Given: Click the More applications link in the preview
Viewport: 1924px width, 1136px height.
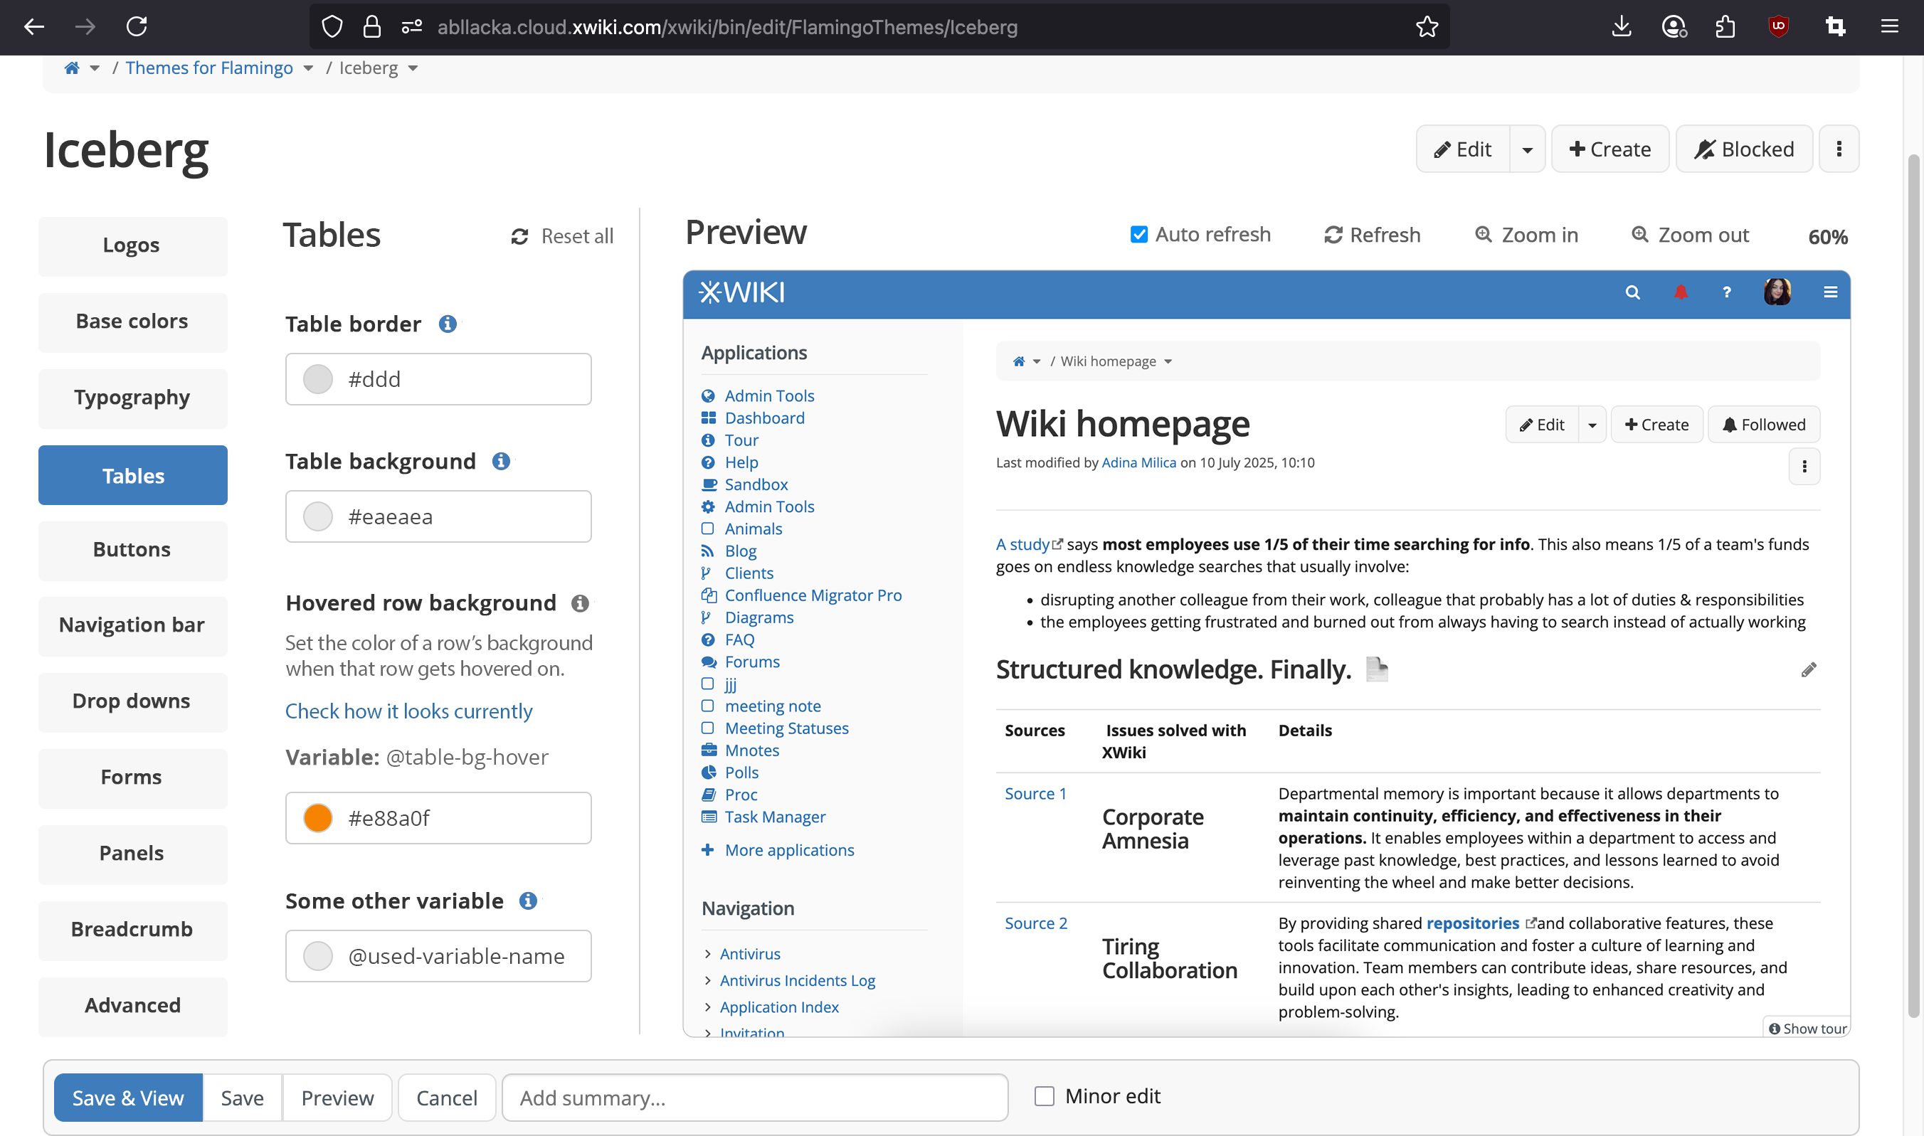Looking at the screenshot, I should pos(789,850).
